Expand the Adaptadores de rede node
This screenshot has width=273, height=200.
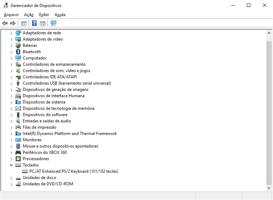(11, 33)
